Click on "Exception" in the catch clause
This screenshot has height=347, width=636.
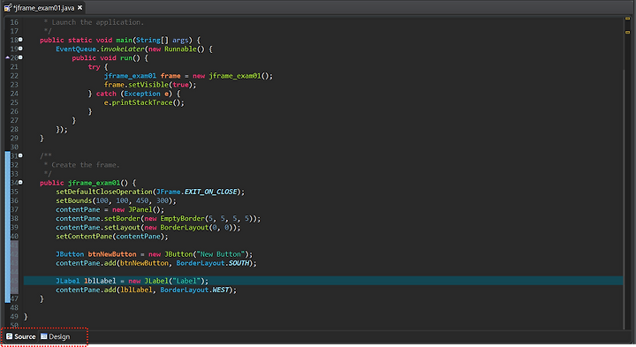[x=142, y=94]
